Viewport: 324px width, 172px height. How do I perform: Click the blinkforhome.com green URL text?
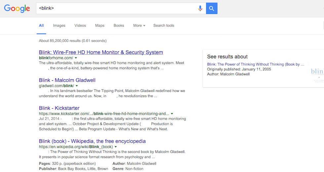[x=56, y=58]
